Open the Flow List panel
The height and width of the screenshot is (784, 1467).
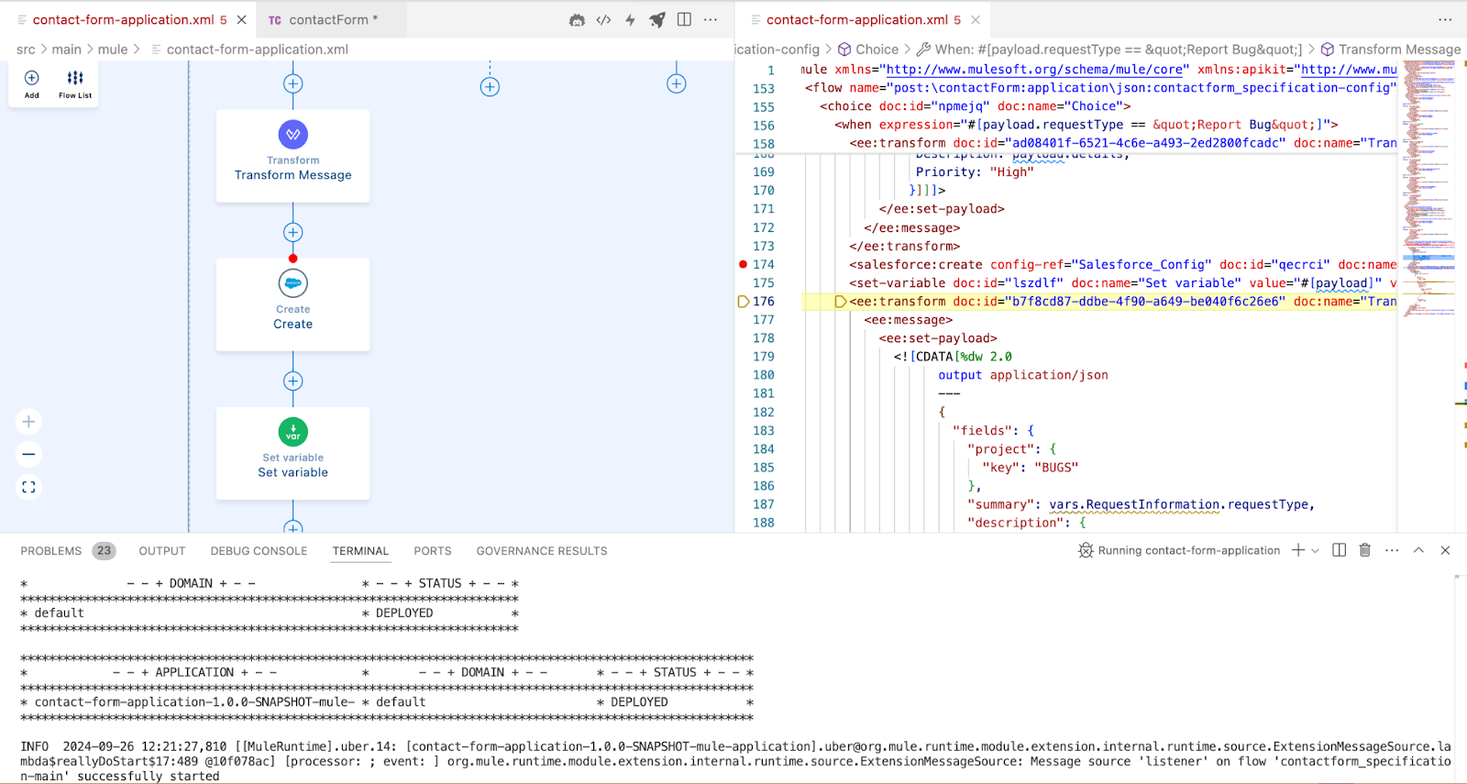pyautogui.click(x=75, y=84)
